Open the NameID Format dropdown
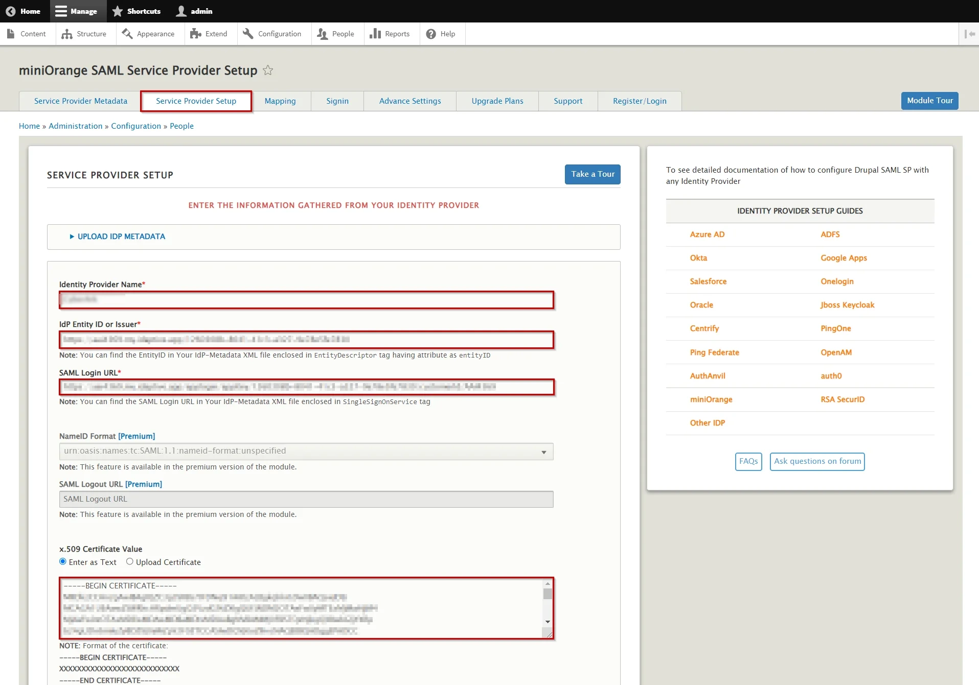 tap(306, 452)
